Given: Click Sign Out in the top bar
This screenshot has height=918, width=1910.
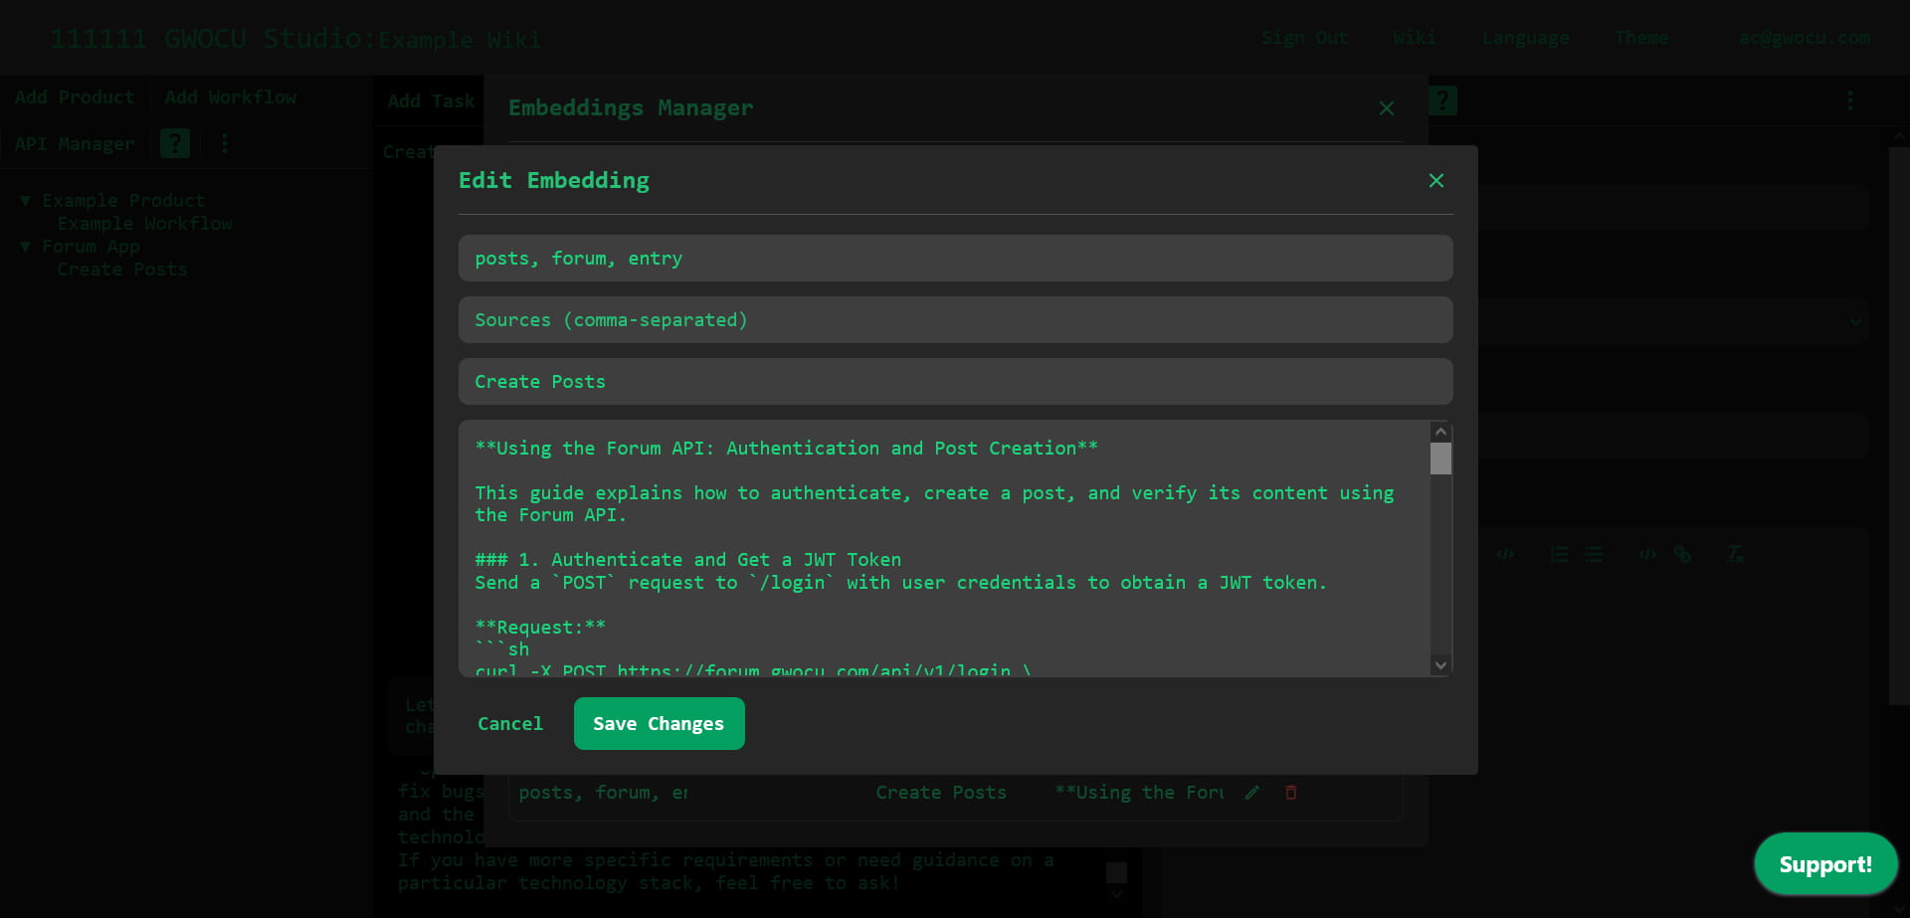Looking at the screenshot, I should pyautogui.click(x=1304, y=38).
